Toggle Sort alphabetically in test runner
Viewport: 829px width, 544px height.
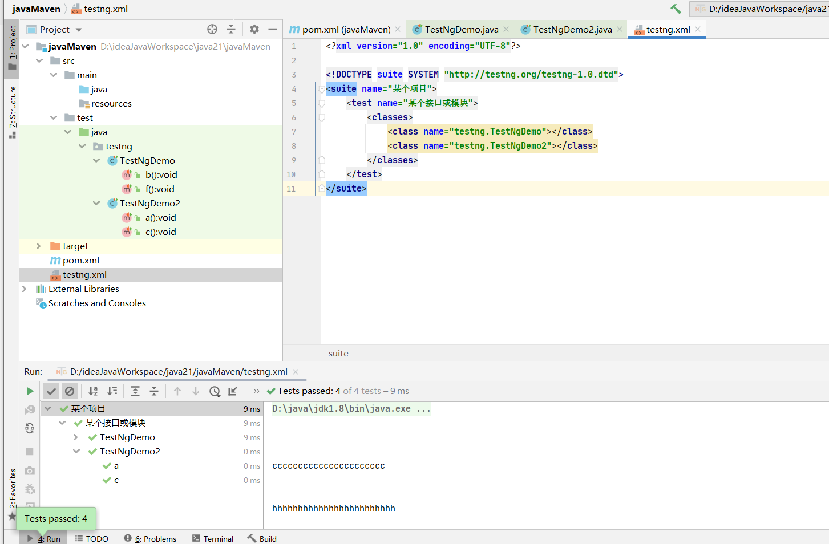click(x=92, y=391)
